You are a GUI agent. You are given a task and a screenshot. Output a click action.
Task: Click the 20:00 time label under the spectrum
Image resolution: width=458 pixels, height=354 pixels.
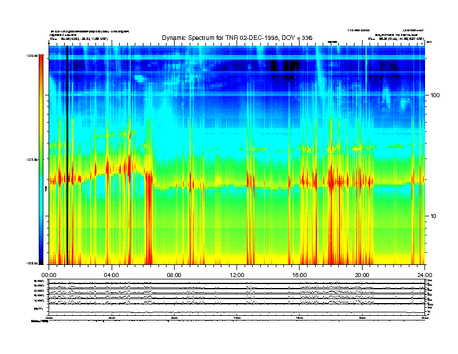tap(362, 275)
